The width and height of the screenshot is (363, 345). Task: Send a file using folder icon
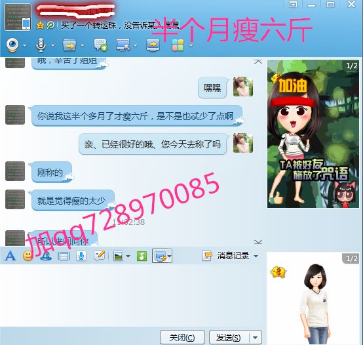pyautogui.click(x=69, y=45)
